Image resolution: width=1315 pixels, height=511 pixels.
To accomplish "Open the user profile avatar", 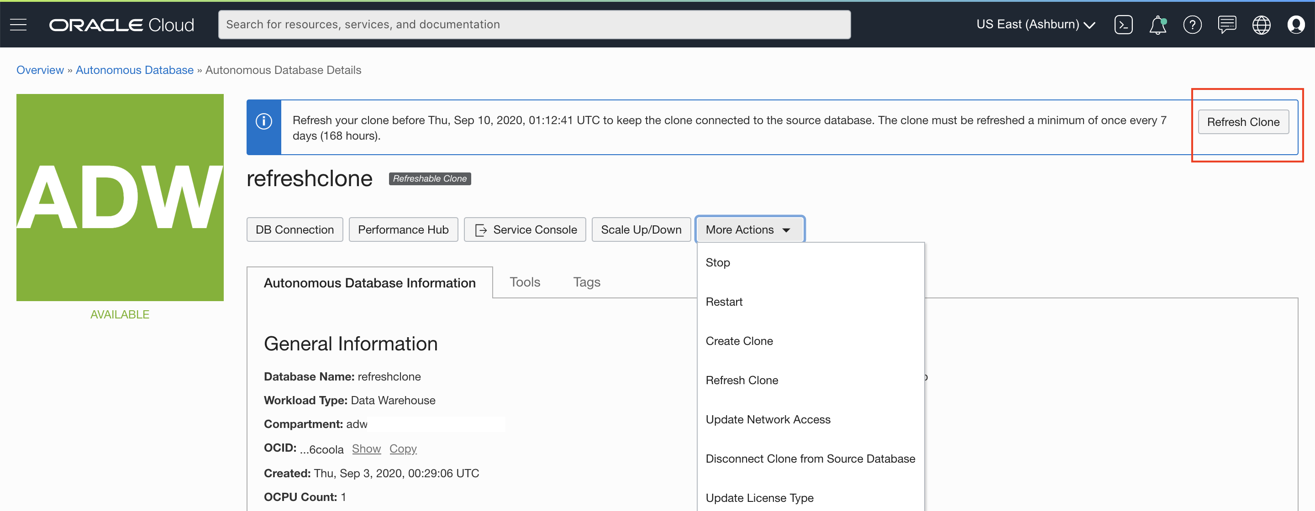I will [1296, 25].
